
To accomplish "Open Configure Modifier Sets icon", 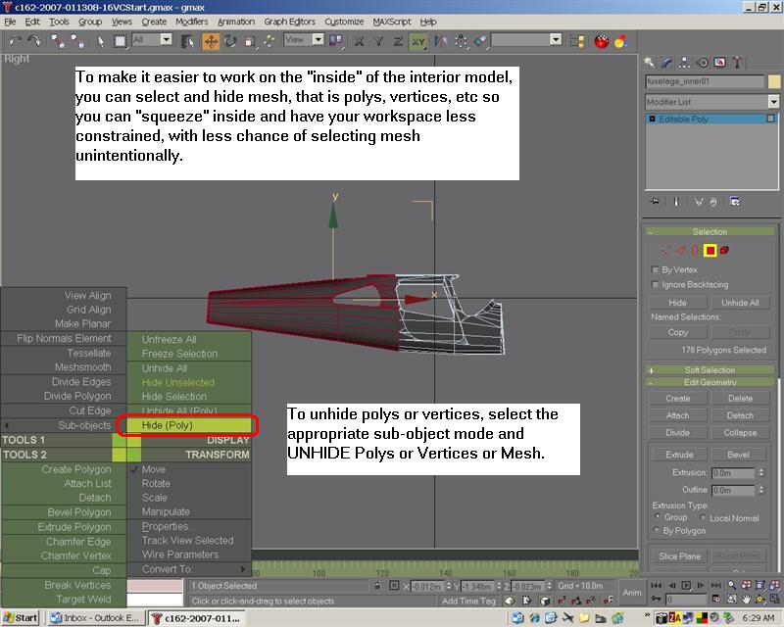I will tap(735, 202).
